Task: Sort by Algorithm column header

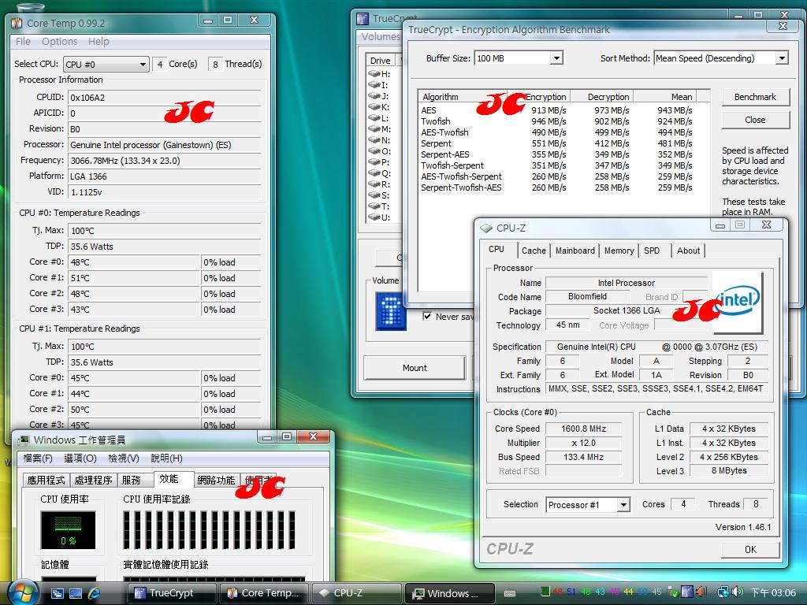Action: (x=462, y=97)
